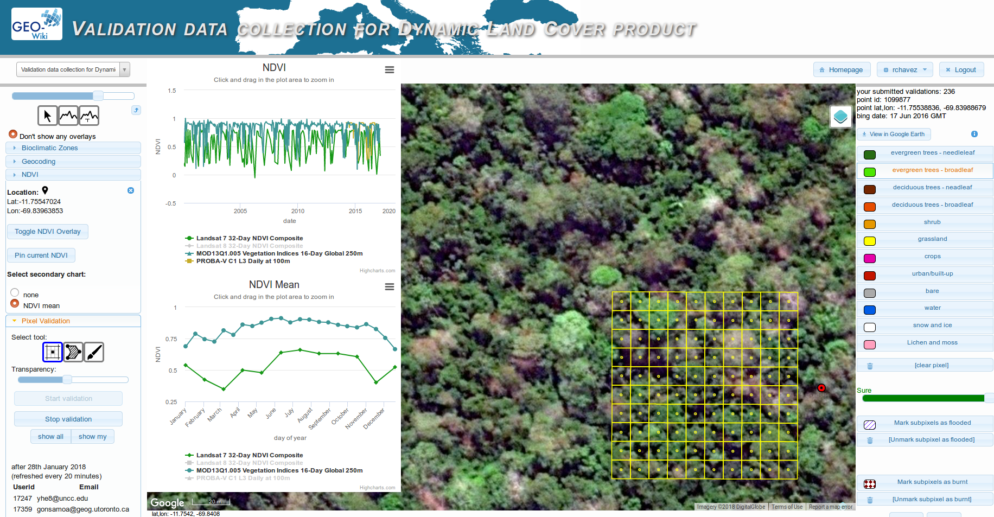Open the map layers switcher icon
994x517 pixels.
pos(840,117)
